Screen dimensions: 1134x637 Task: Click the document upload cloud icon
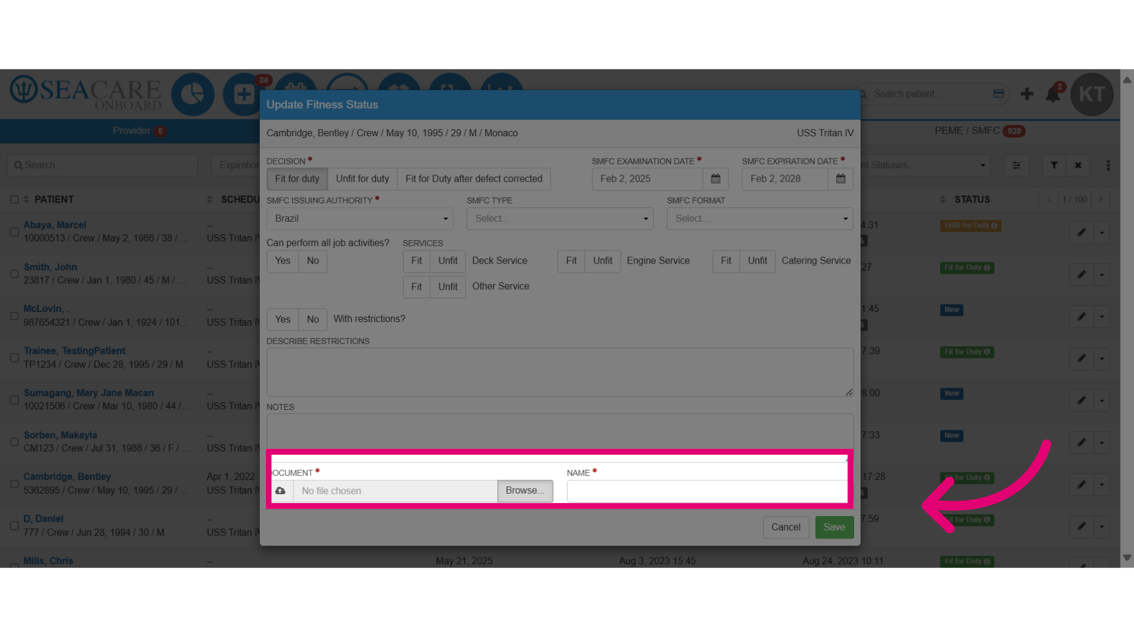[x=281, y=491]
